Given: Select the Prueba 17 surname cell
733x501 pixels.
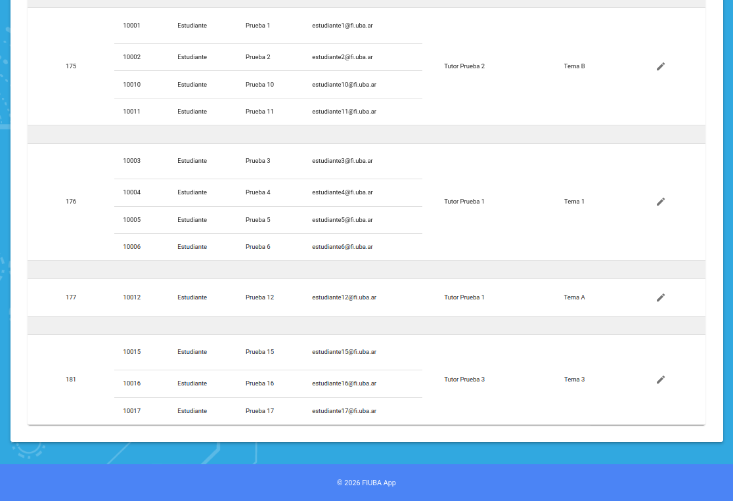Looking at the screenshot, I should 259,411.
